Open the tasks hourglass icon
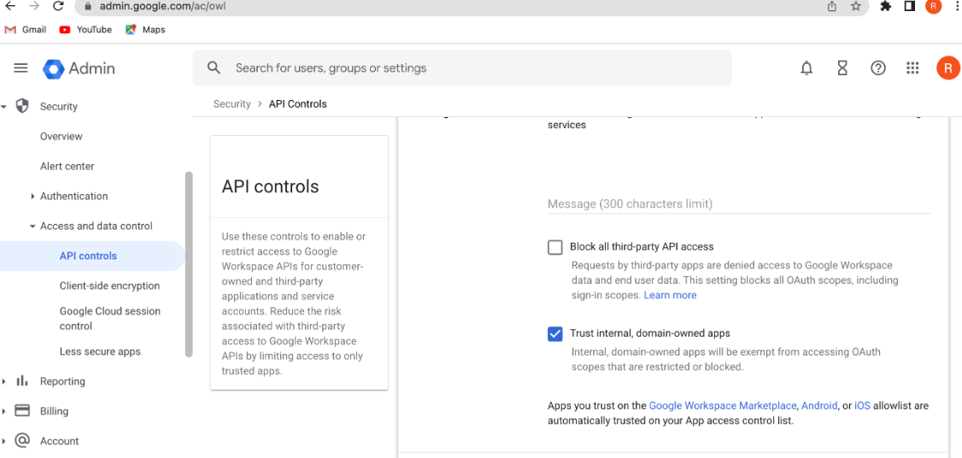Viewport: 962px width, 458px height. pyautogui.click(x=842, y=68)
